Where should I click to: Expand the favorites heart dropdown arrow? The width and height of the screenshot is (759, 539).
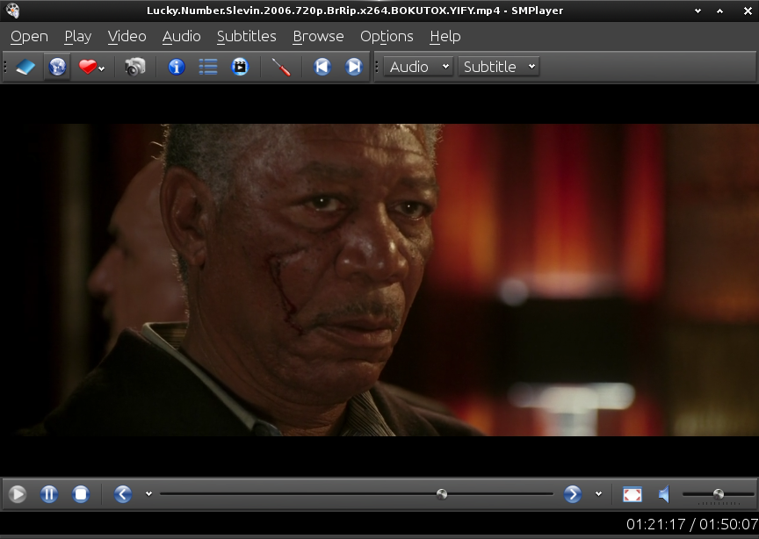coord(101,68)
